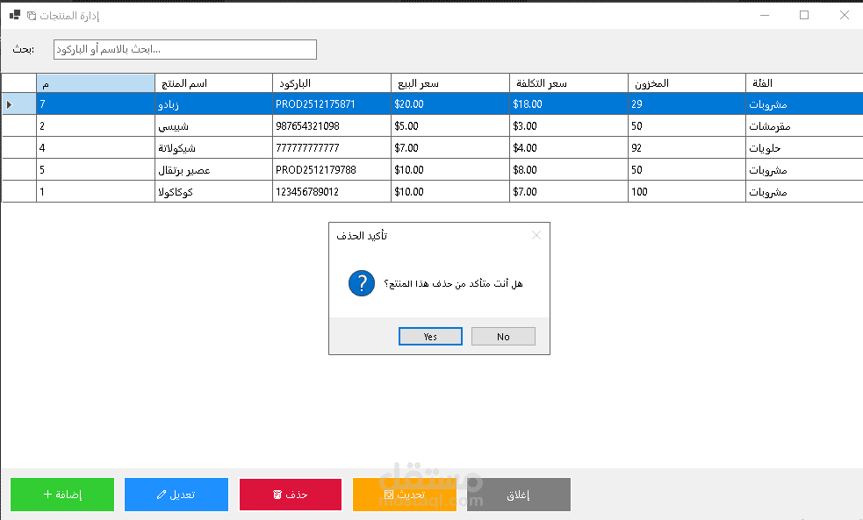
Task: Click the row header of كوكاكولا row
Action: tap(19, 192)
